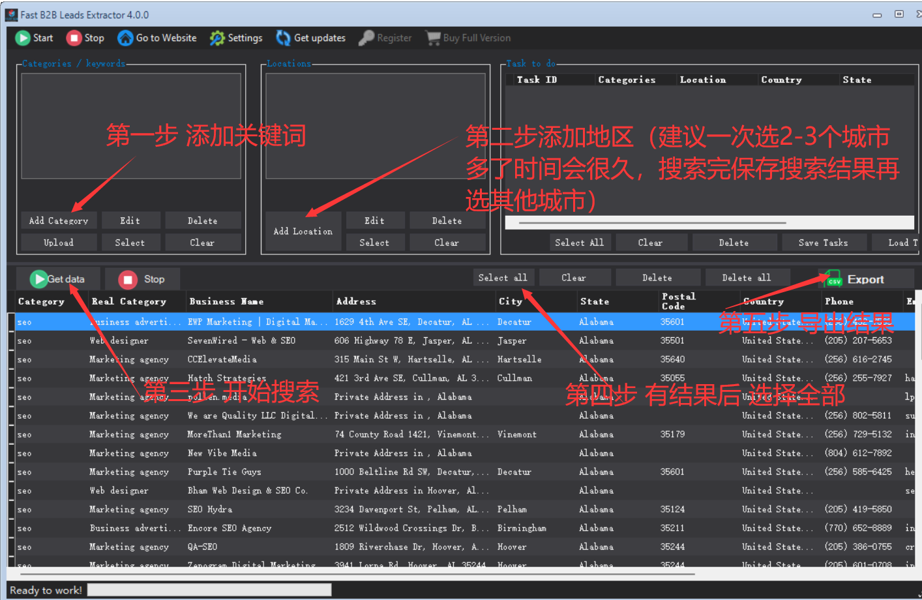Click the Task to do horizontal scrollbar
Viewport: 922px width, 600px height.
[x=652, y=222]
